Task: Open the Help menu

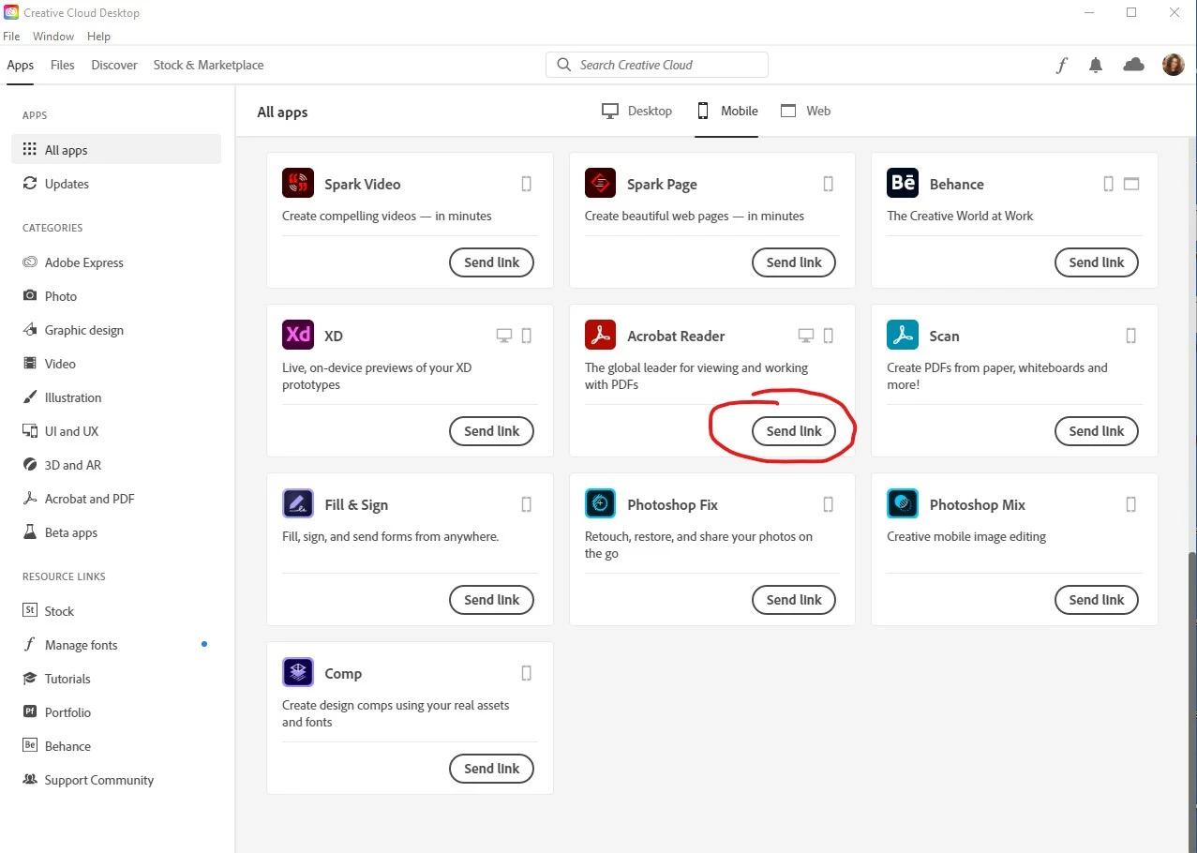Action: tap(98, 37)
